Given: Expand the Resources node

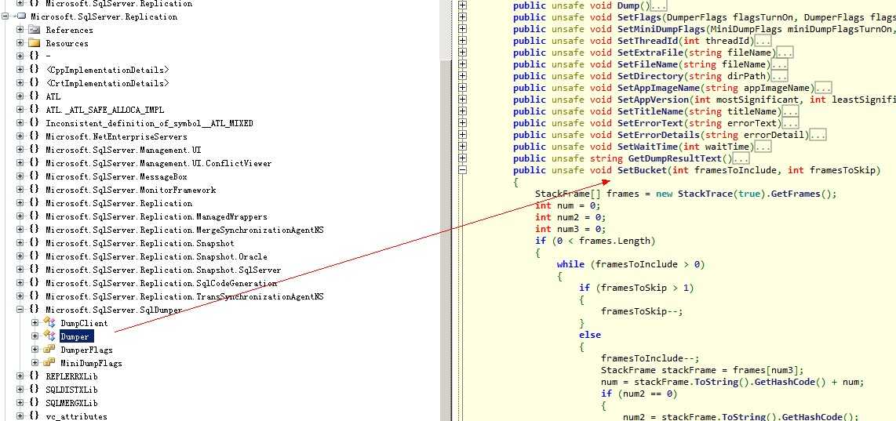Looking at the screenshot, I should point(20,43).
